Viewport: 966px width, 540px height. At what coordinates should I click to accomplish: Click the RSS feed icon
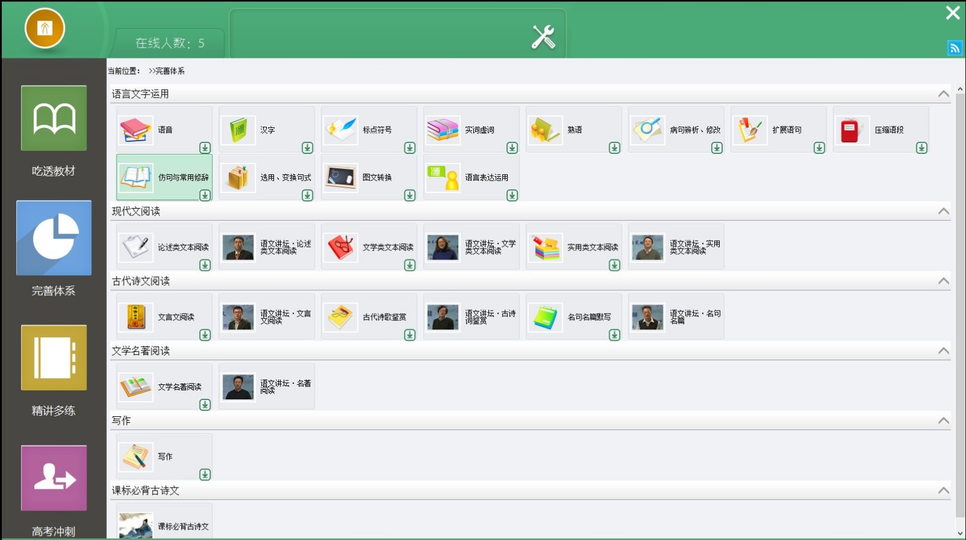955,48
